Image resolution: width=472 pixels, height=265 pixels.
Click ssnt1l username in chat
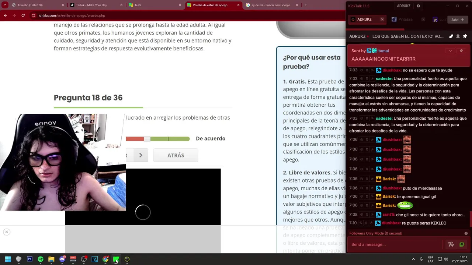pos(389,215)
